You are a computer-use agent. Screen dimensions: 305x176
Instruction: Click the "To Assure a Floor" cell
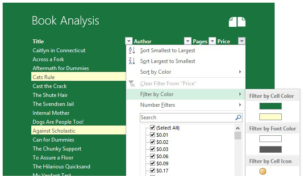pyautogui.click(x=53, y=158)
